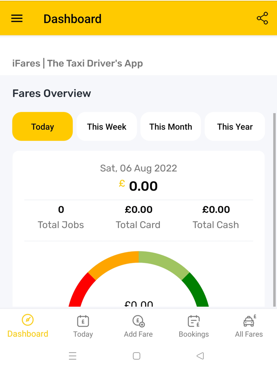View All Fares via the taxi icon

coord(249,322)
